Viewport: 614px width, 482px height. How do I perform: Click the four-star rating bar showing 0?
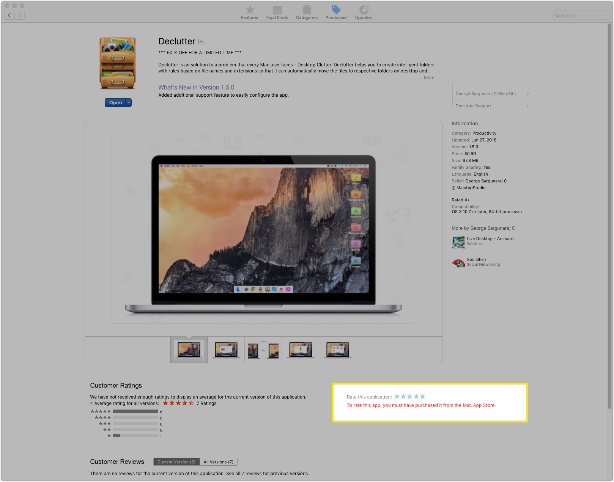135,418
